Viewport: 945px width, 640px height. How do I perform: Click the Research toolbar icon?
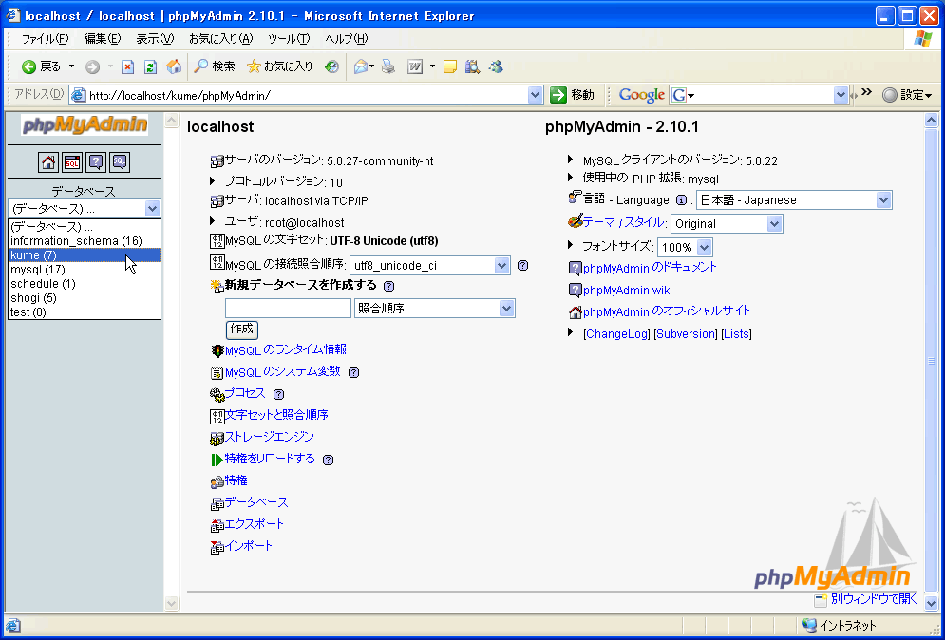click(x=473, y=66)
